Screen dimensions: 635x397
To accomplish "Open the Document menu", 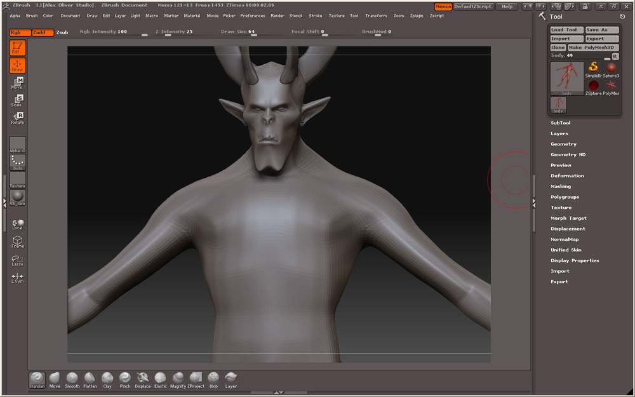I will click(70, 16).
